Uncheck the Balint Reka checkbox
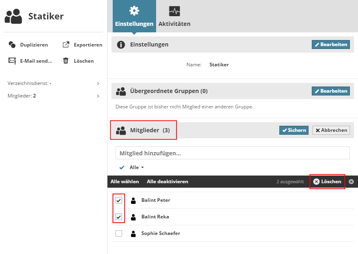Viewport: 358px width, 254px height. (x=119, y=217)
